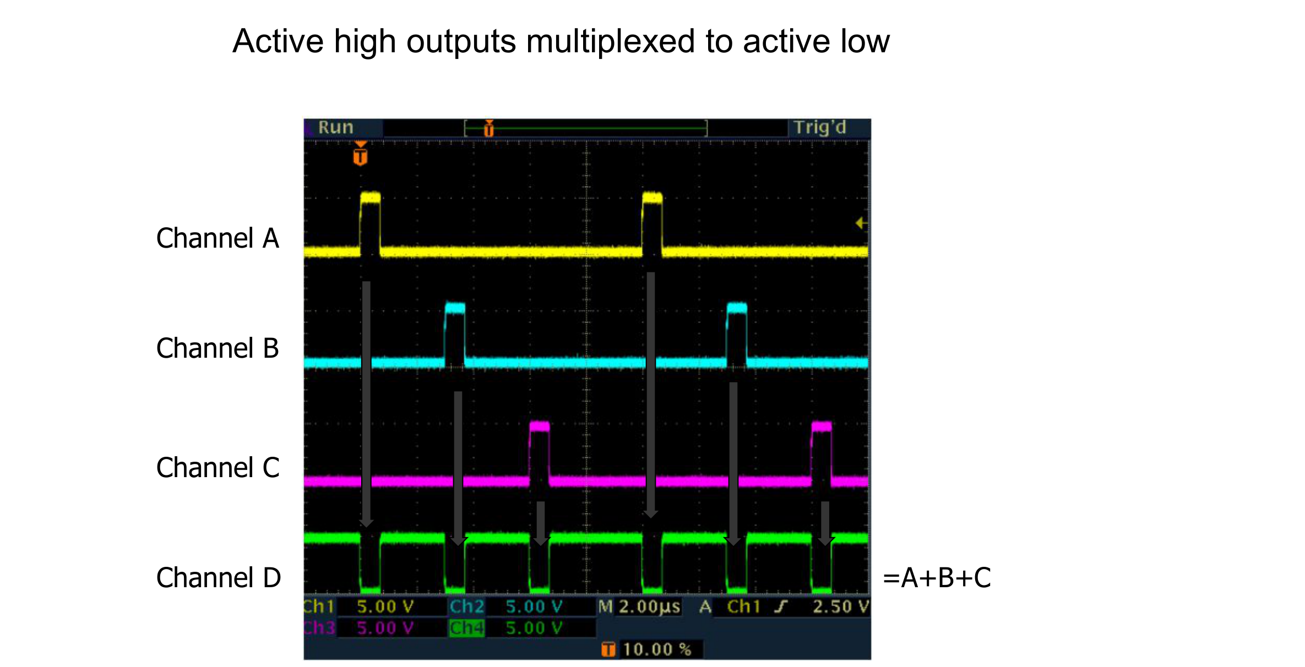Select the 'Channel B' label
1305x667 pixels.
(x=218, y=348)
